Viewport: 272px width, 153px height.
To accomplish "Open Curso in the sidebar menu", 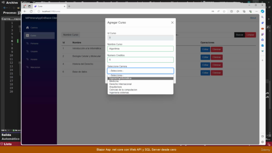I will pyautogui.click(x=39, y=36).
